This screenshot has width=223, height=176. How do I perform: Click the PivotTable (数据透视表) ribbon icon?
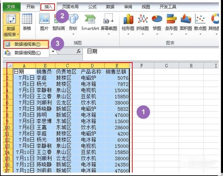pos(11,19)
